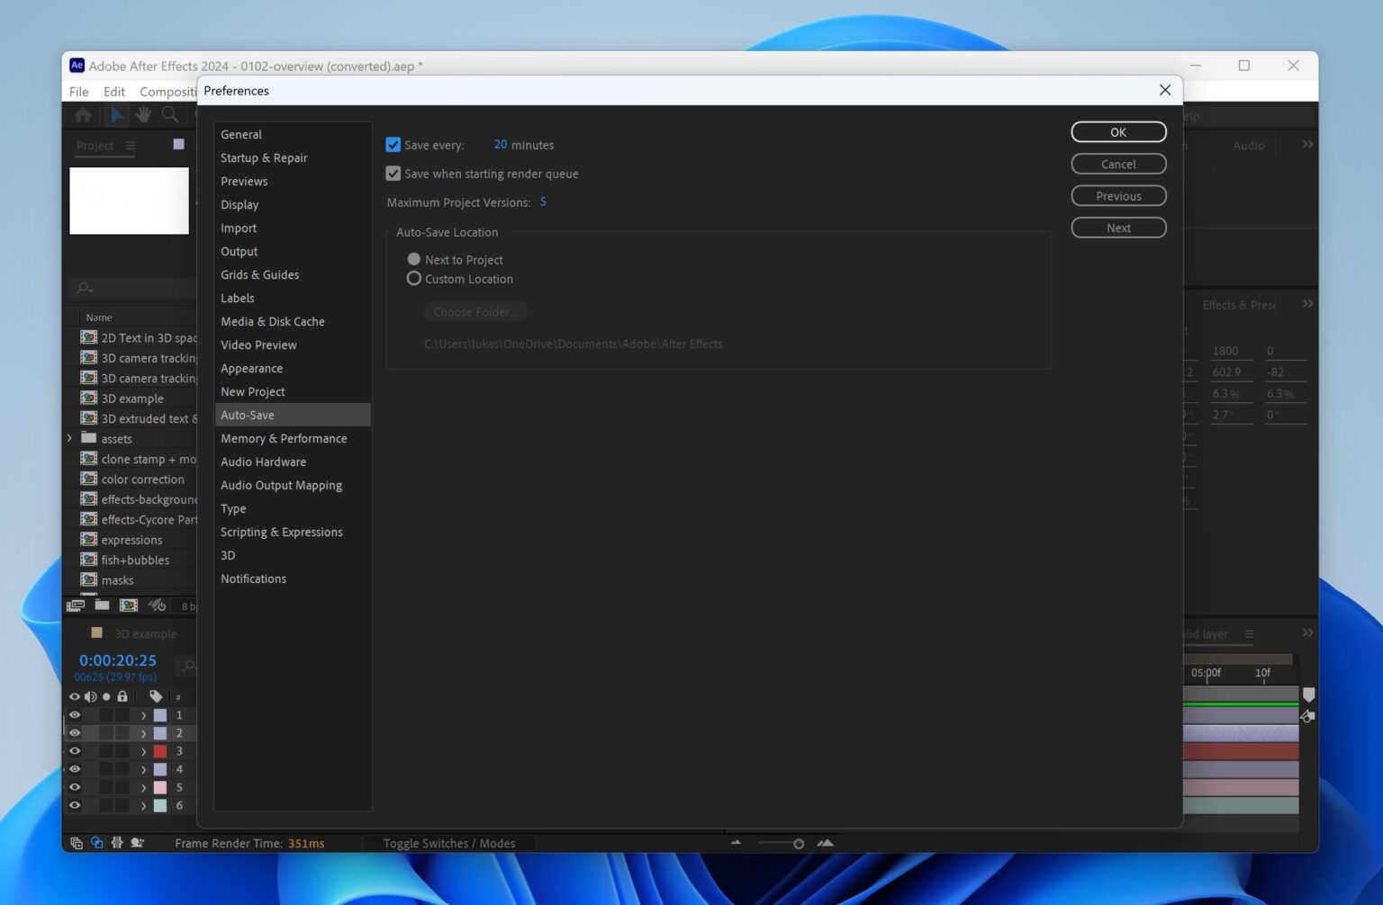Viewport: 1383px width, 905px height.
Task: Click the New Folder icon in Project panel
Action: pyautogui.click(x=102, y=605)
